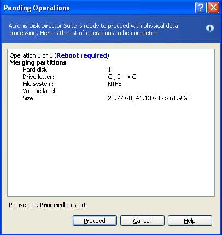Select the 'Operation 1 of 1' line
222x235 pixels.
59,55
